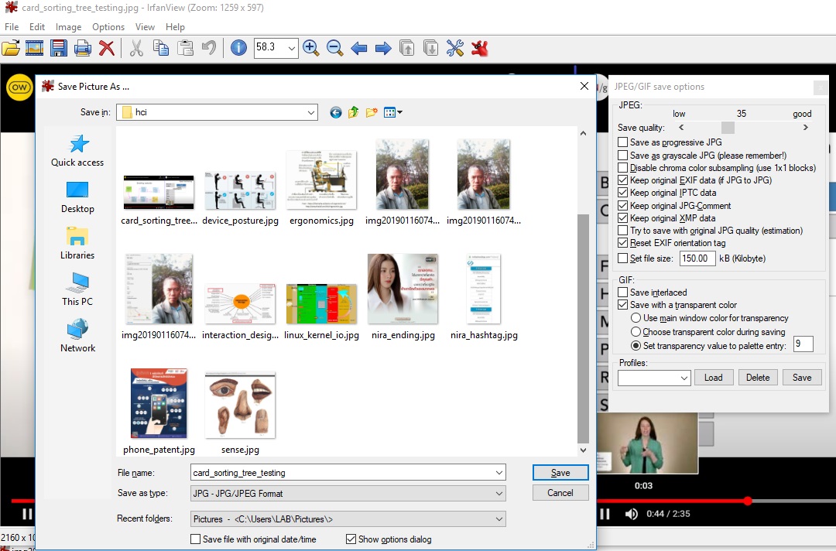Click the Paste clipboard icon
Image resolution: width=836 pixels, height=551 pixels.
(x=185, y=48)
